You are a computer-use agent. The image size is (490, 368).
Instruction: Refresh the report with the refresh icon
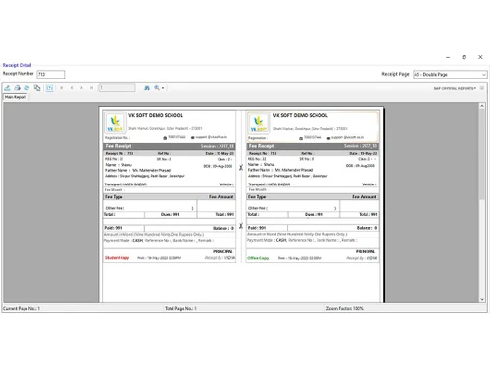tap(27, 88)
